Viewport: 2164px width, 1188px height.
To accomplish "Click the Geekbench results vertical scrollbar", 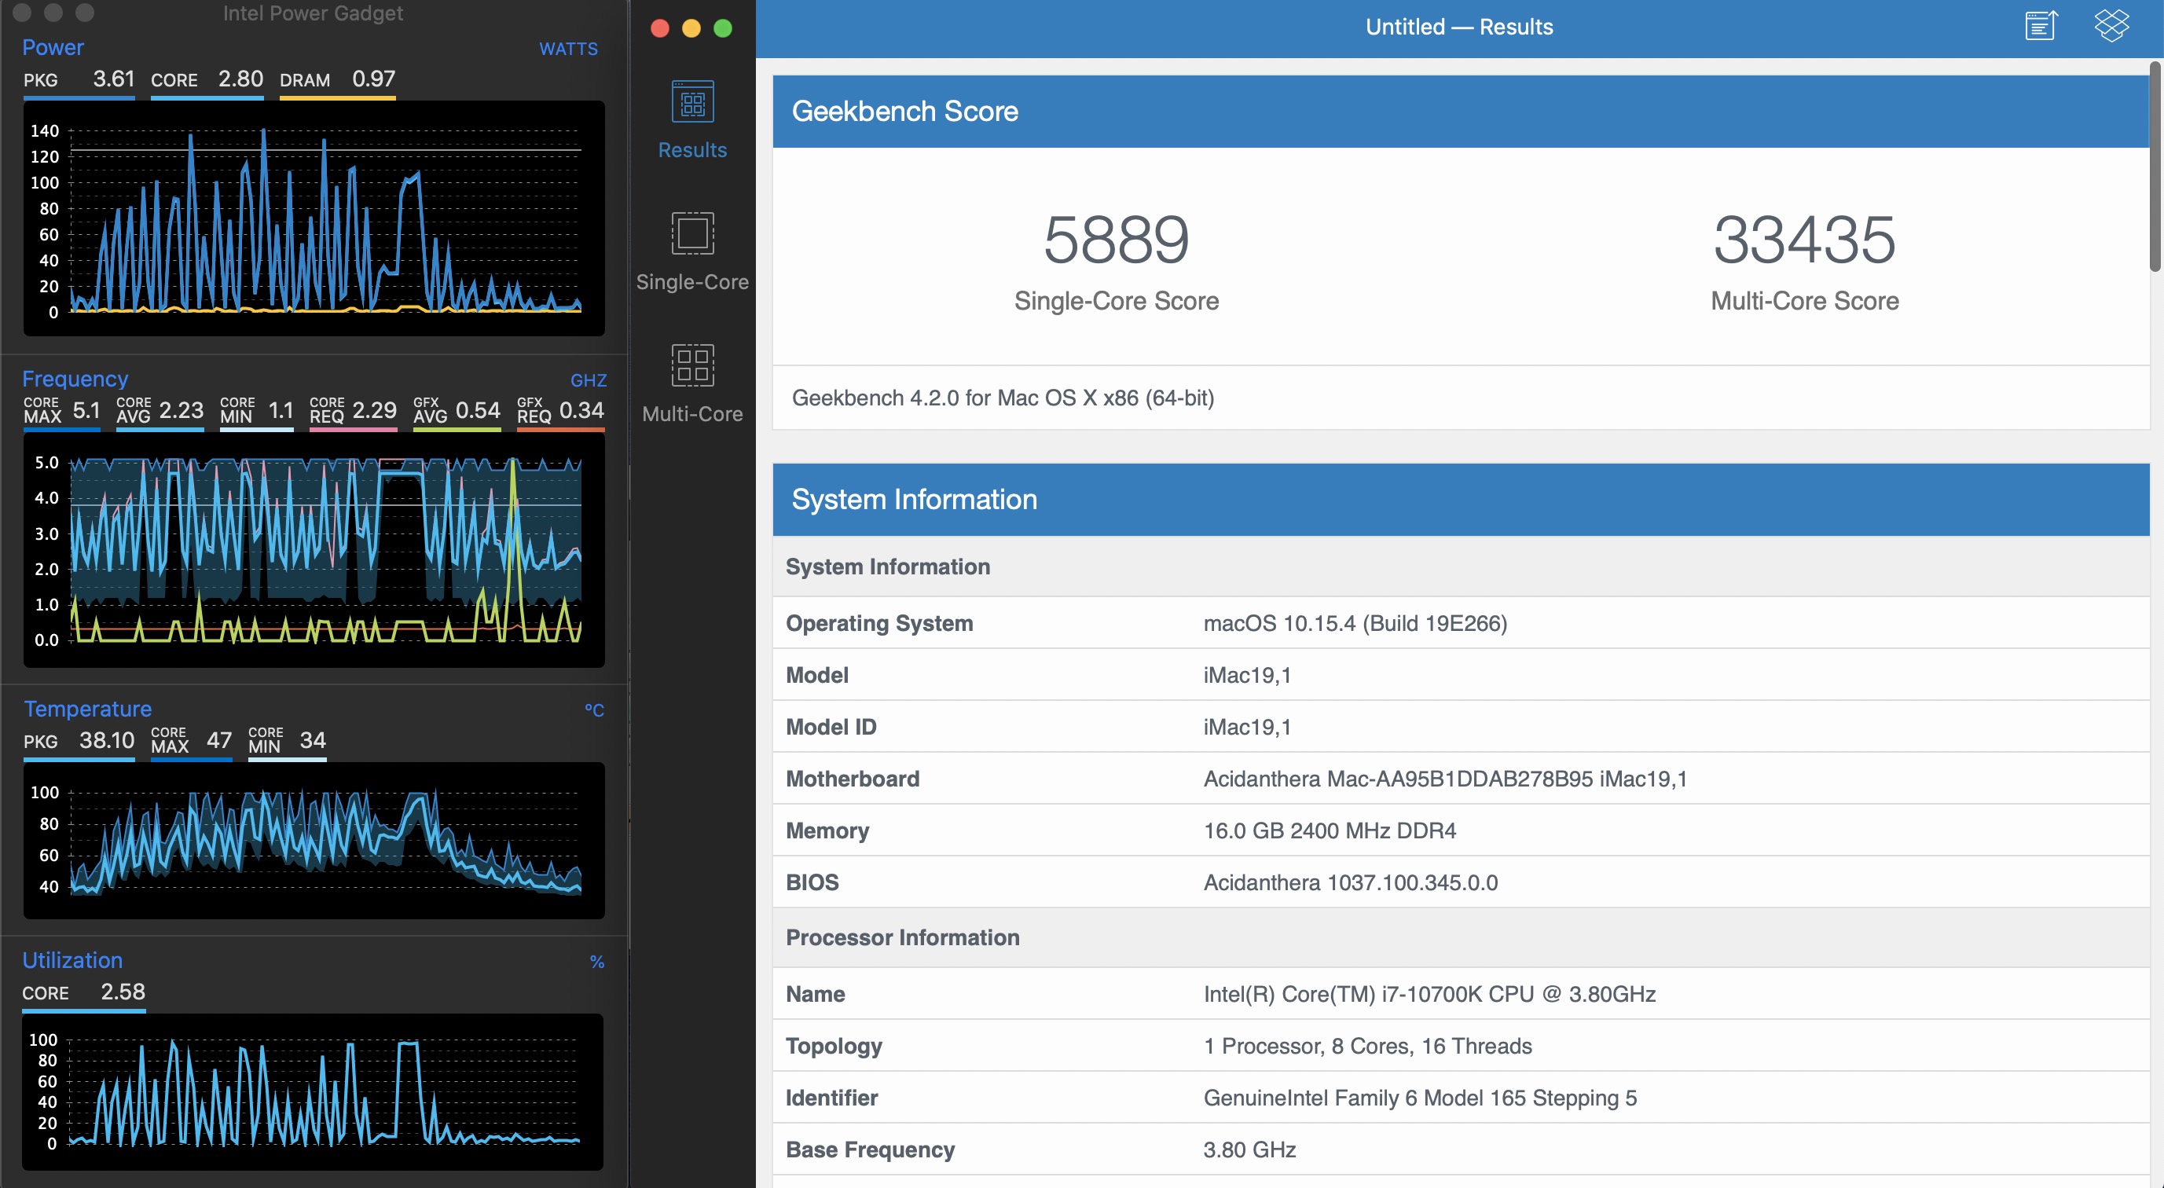I will pos(2155,168).
